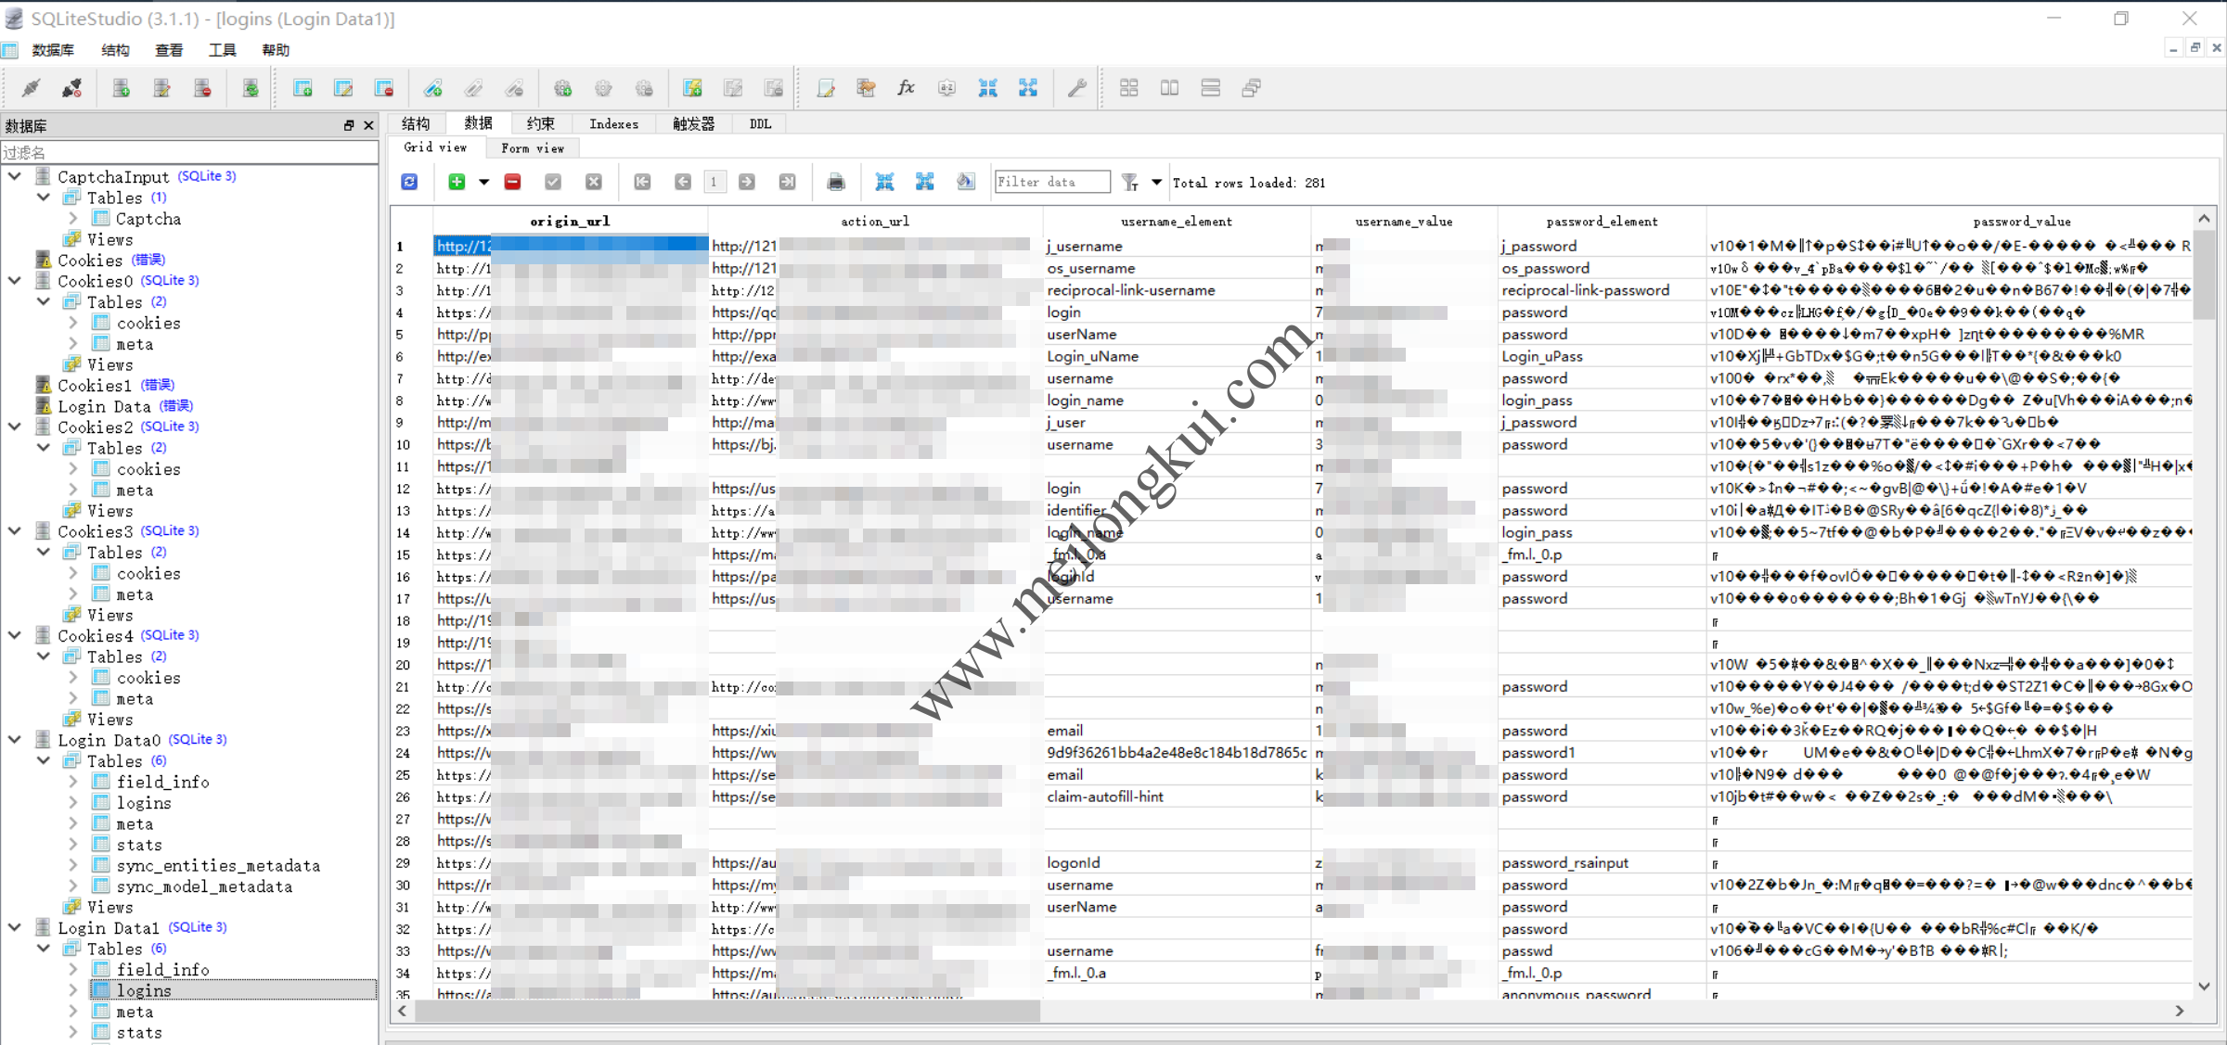
Task: Click the Remove database icon
Action: click(202, 88)
